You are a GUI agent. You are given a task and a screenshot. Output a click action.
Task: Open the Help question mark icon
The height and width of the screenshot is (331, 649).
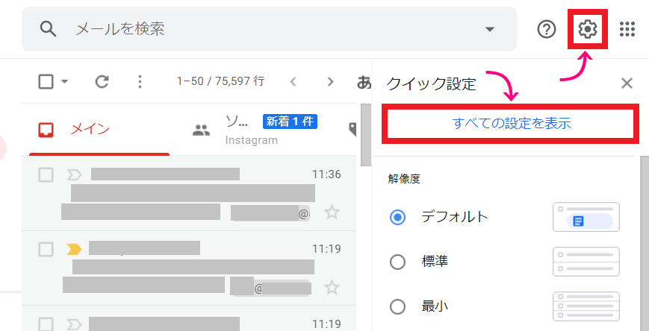point(547,29)
